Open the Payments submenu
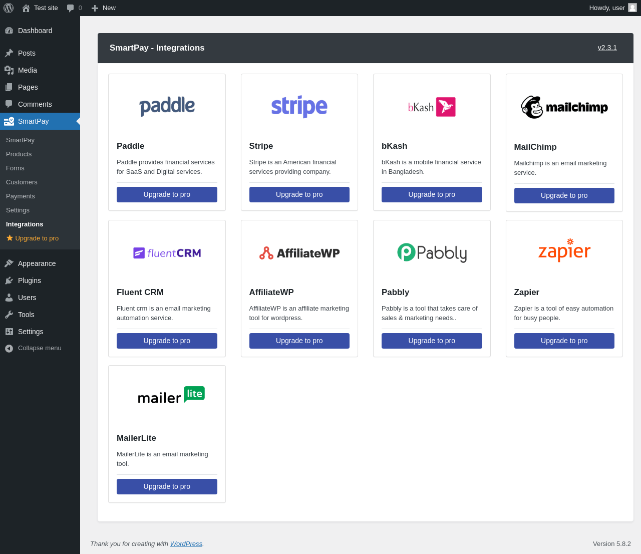The image size is (641, 554). (21, 196)
